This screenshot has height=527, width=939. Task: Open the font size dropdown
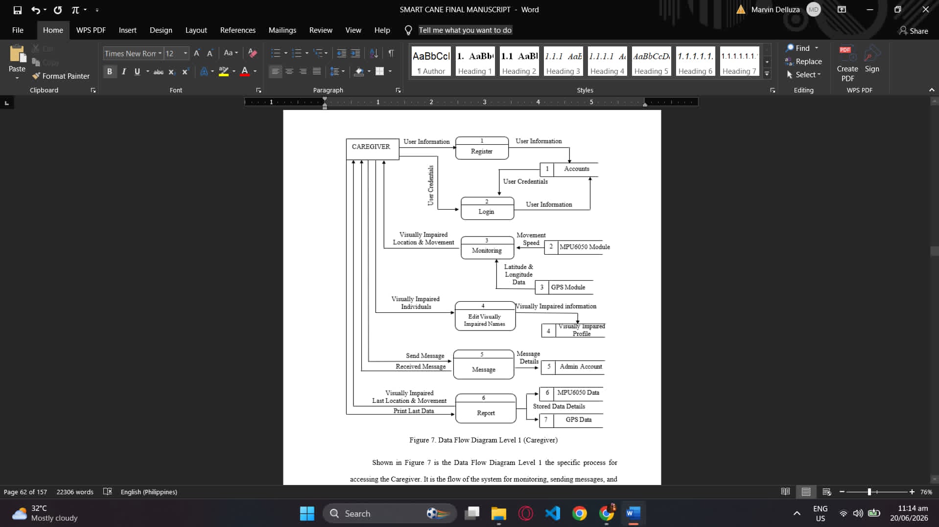pos(186,53)
